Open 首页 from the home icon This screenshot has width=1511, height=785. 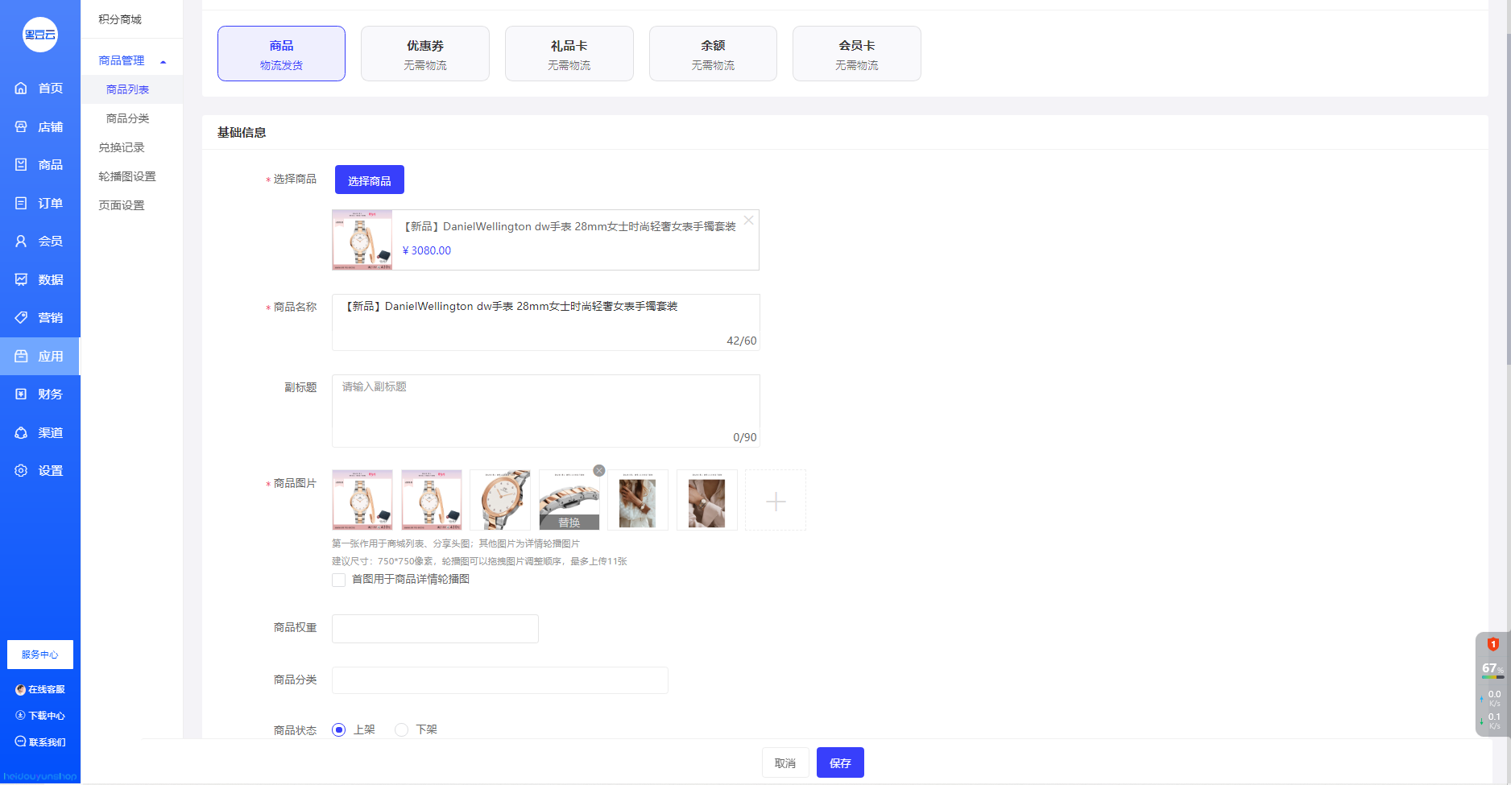click(x=21, y=89)
